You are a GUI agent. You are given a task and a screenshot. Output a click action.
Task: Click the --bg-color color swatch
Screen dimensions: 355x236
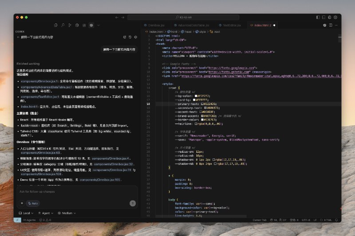click(196, 96)
